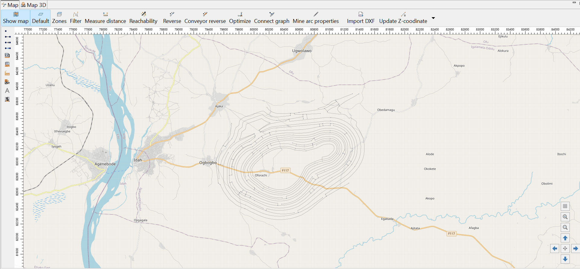Image resolution: width=580 pixels, height=269 pixels.
Task: Click the Itogbo label
Action: point(71,127)
